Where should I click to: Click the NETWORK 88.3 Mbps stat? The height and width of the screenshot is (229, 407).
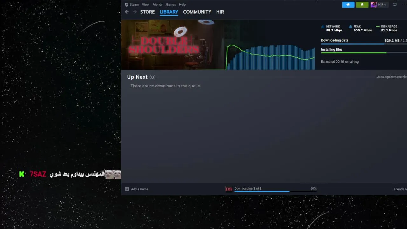click(x=332, y=28)
